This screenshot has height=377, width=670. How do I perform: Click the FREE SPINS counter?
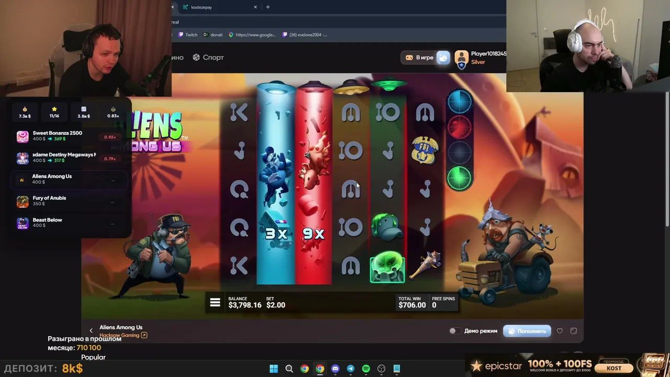point(443,303)
